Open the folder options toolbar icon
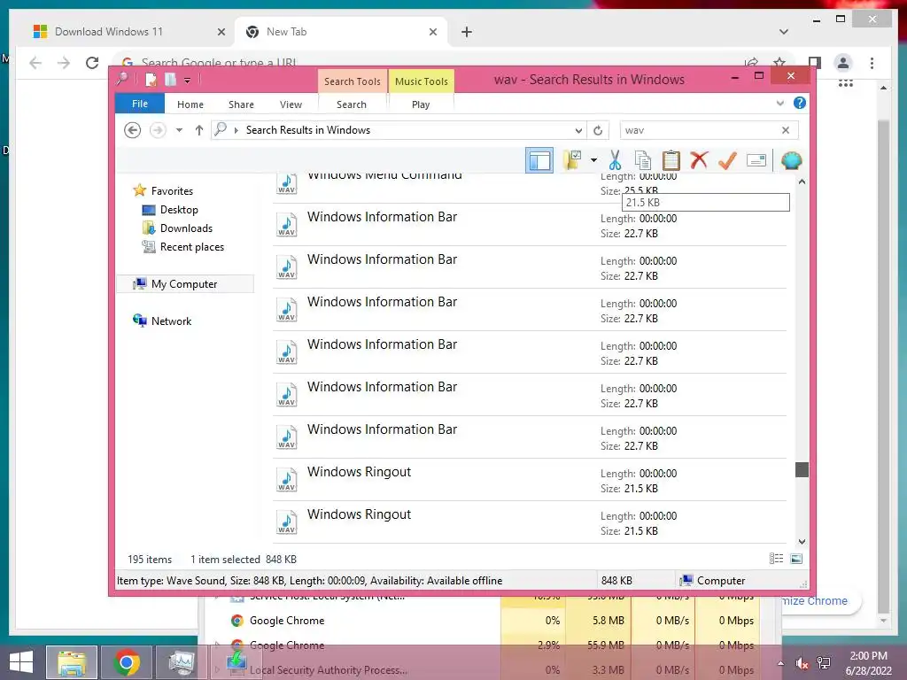 coord(572,160)
